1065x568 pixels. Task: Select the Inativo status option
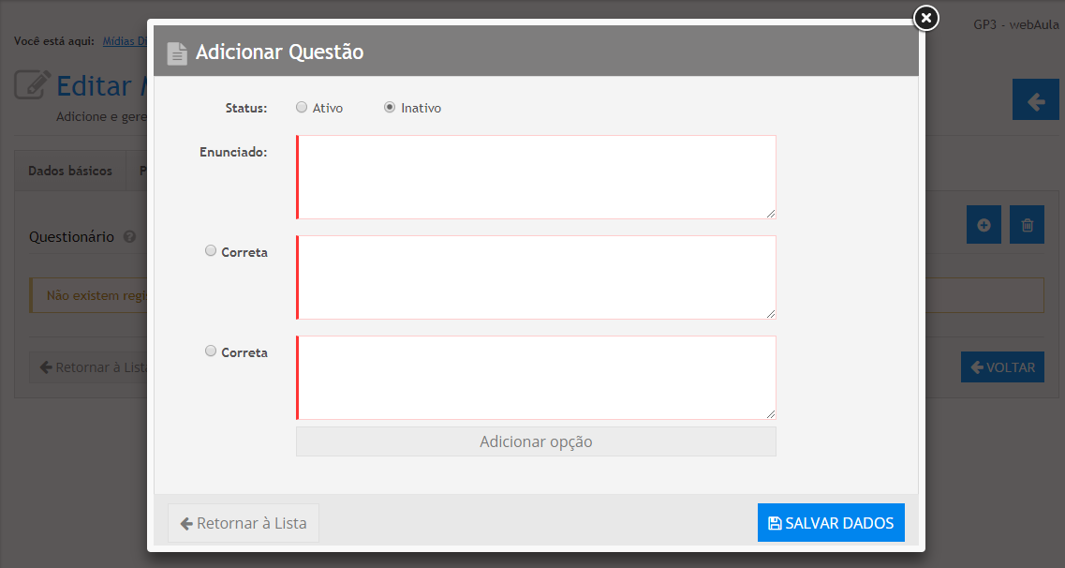[390, 108]
